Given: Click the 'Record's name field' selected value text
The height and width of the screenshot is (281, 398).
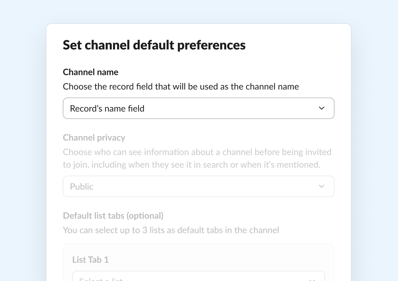Looking at the screenshot, I should click(x=107, y=108).
